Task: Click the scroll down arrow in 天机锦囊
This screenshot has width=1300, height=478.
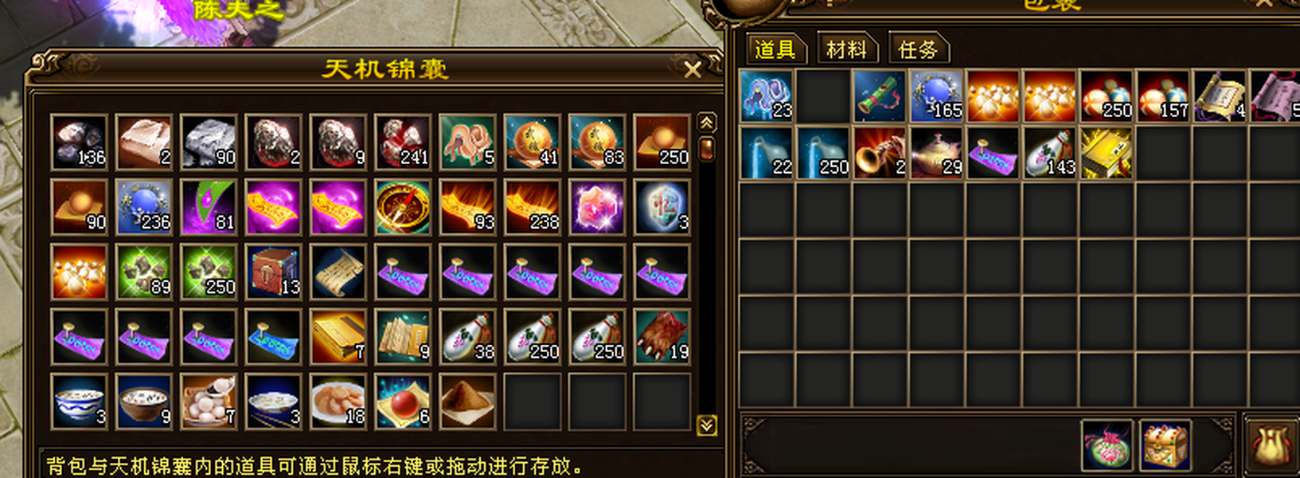Action: (x=706, y=425)
